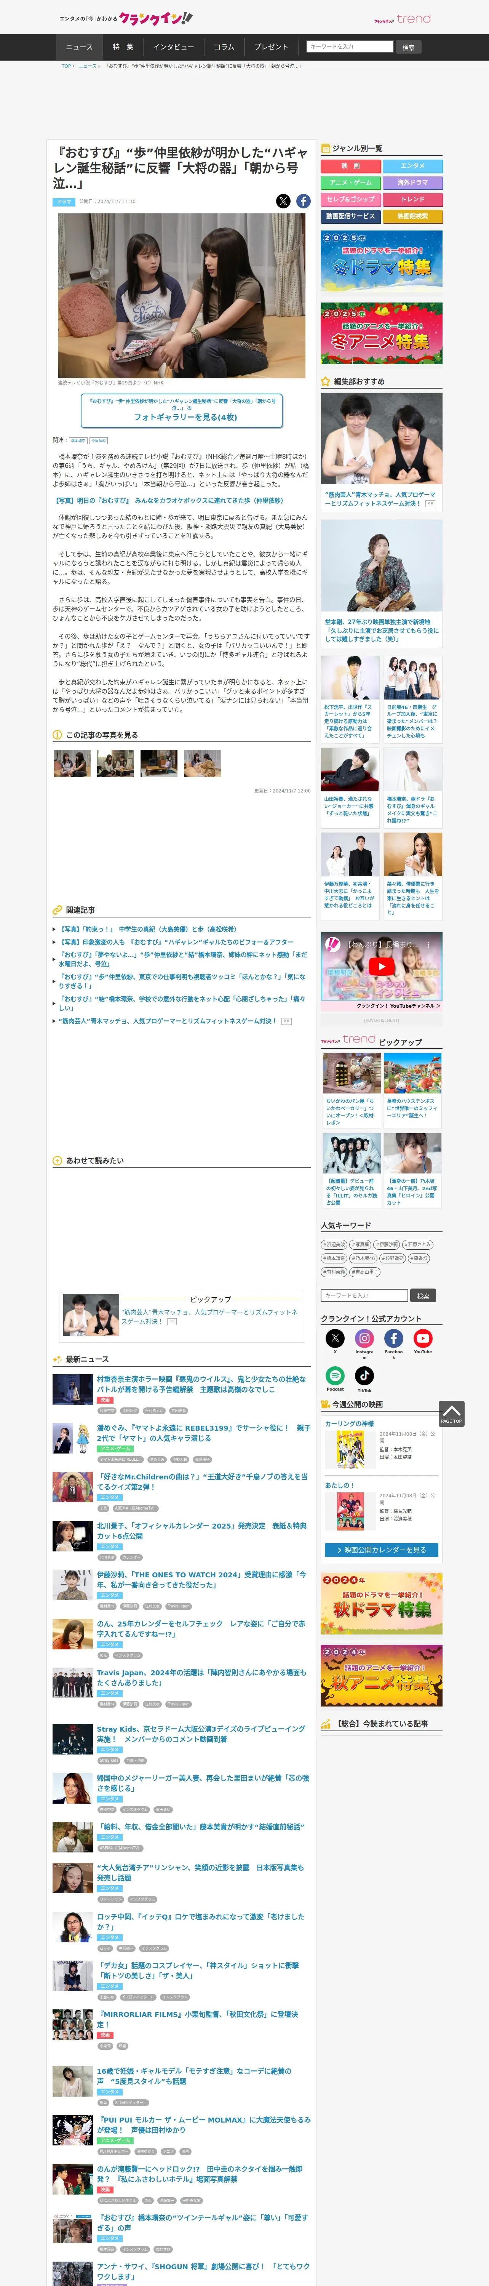Open keyword tag #写真集
The height and width of the screenshot is (2286, 489).
[360, 1244]
